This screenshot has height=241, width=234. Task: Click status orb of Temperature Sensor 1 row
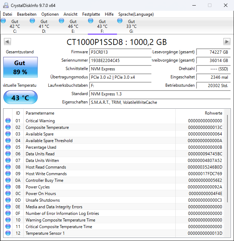click(8, 233)
